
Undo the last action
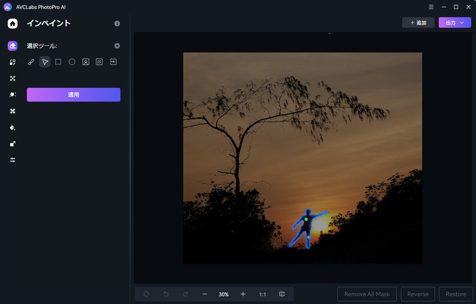[166, 294]
